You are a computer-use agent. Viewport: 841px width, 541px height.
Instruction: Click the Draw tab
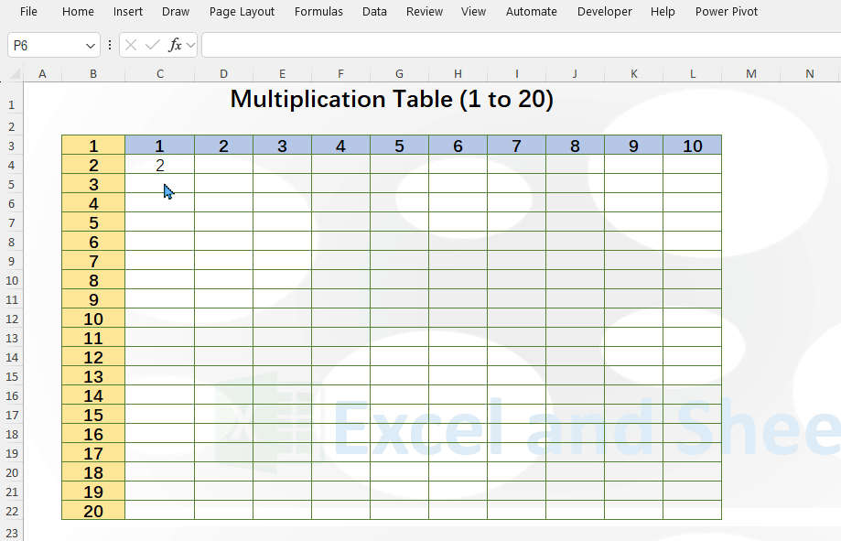click(x=175, y=12)
